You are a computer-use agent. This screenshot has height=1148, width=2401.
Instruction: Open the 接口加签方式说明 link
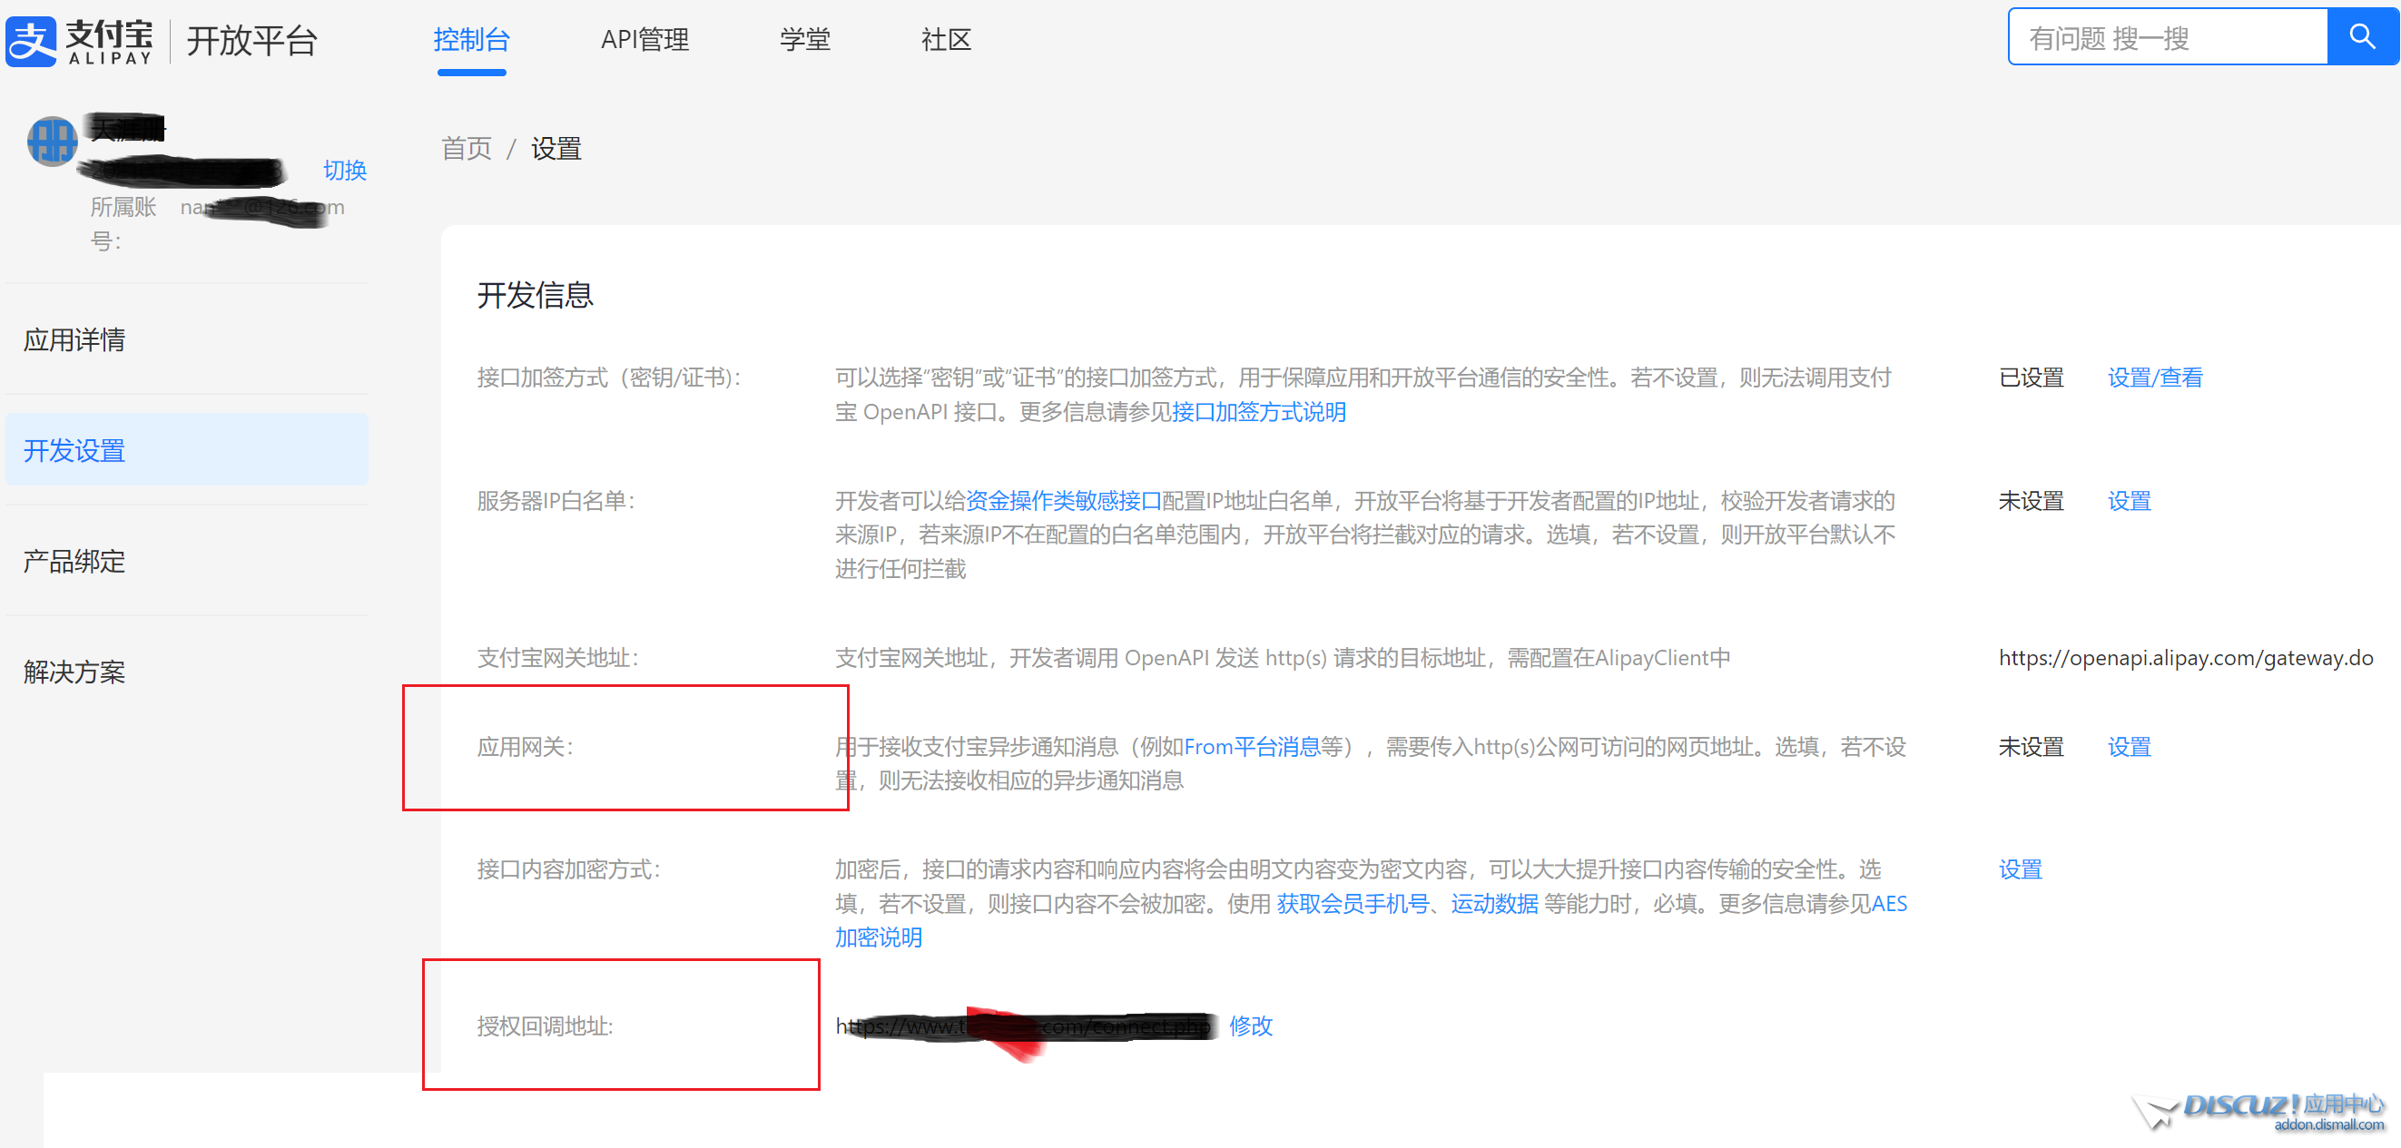[1258, 412]
